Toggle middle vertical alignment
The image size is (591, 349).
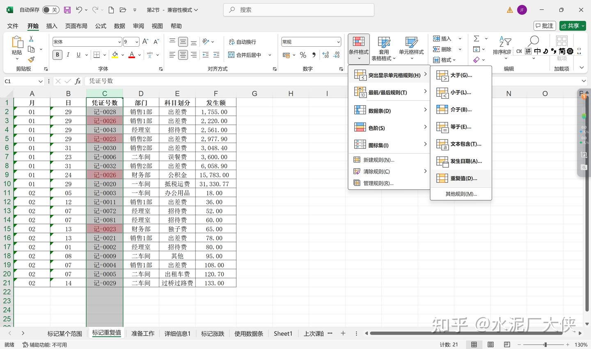click(x=183, y=42)
